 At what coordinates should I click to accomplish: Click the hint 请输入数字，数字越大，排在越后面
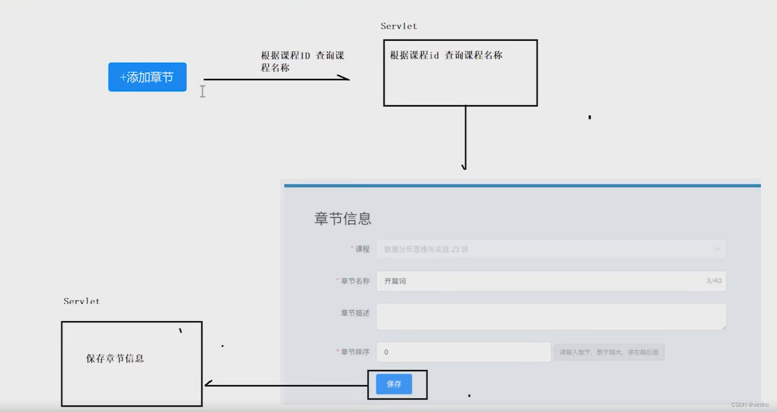[608, 352]
